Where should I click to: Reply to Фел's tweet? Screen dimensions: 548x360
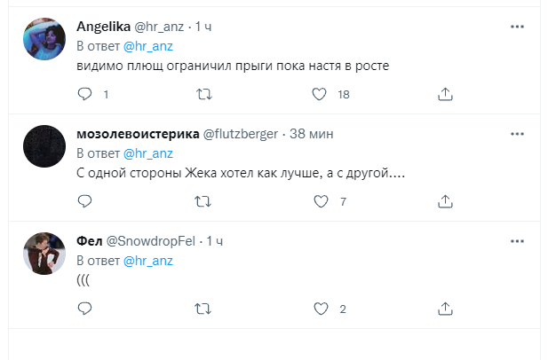(84, 309)
